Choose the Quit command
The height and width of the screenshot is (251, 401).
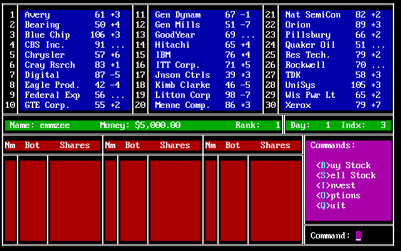[331, 205]
